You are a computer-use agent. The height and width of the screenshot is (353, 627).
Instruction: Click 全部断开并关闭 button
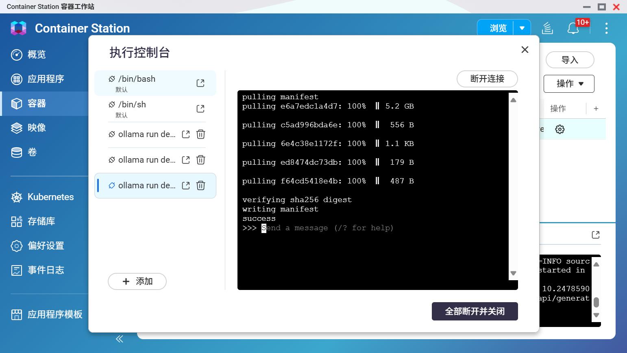pos(475,312)
